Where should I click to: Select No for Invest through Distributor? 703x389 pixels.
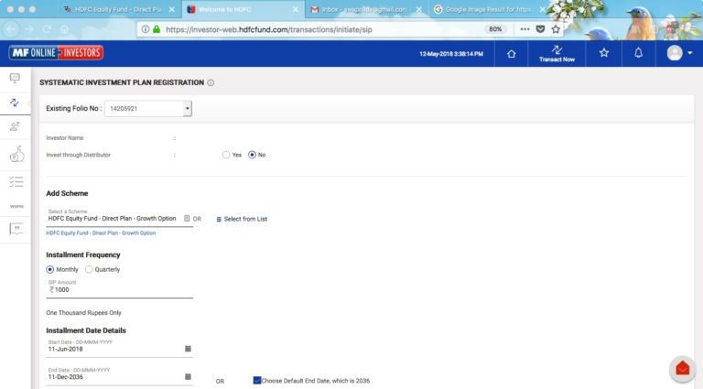tap(252, 155)
